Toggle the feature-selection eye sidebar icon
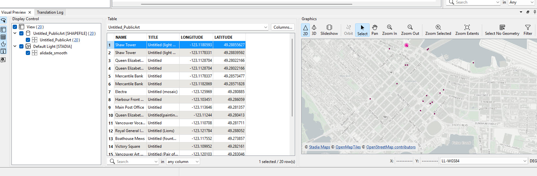Image resolution: width=537 pixels, height=176 pixels. [x=3, y=20]
